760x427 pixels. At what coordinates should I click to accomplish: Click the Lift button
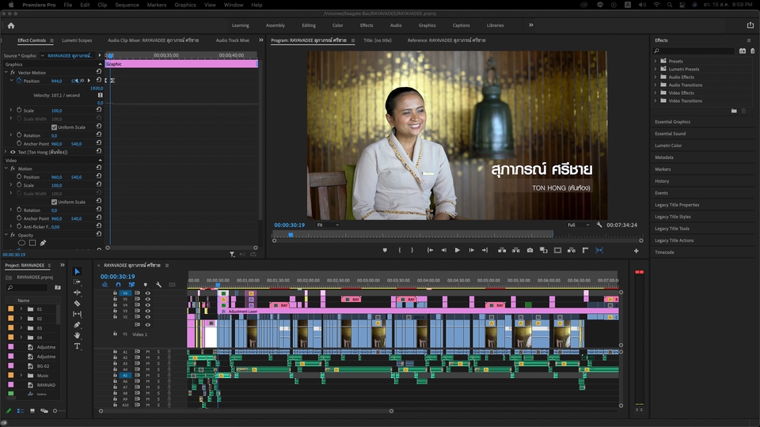pos(502,251)
